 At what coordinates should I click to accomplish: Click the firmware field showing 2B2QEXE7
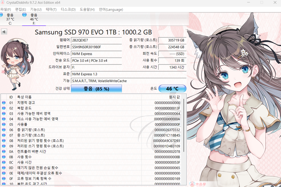coord(96,40)
